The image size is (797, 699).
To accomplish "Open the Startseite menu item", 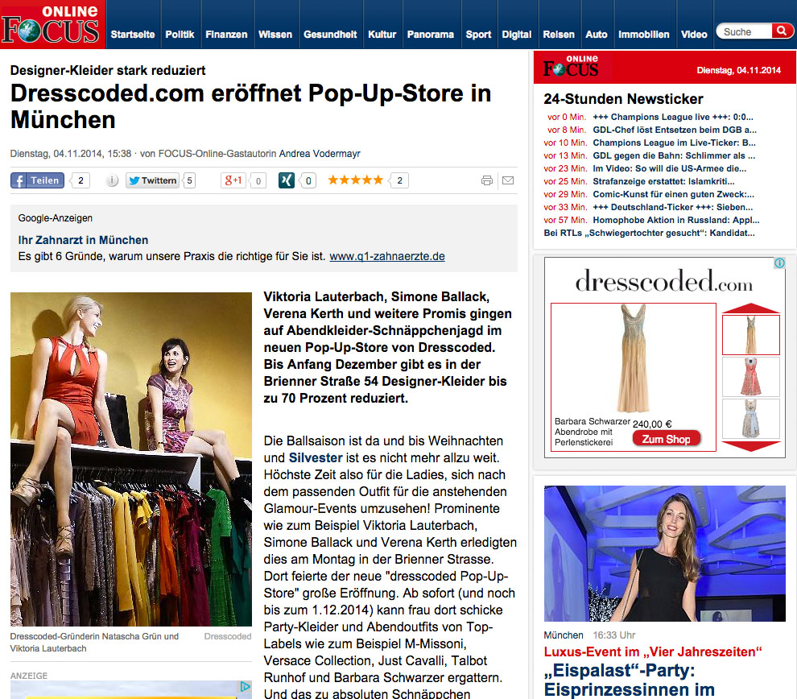I will 133,35.
